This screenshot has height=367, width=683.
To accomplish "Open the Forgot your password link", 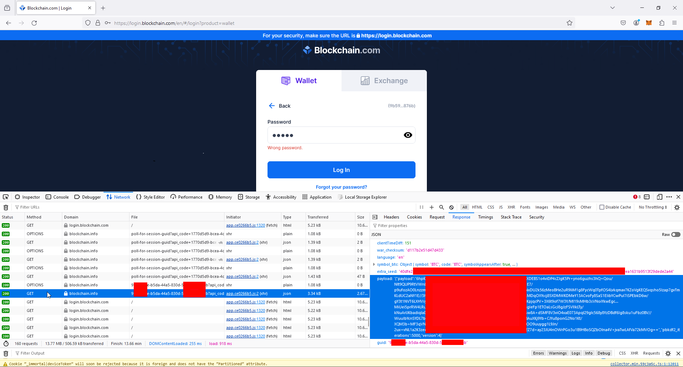I will [341, 187].
